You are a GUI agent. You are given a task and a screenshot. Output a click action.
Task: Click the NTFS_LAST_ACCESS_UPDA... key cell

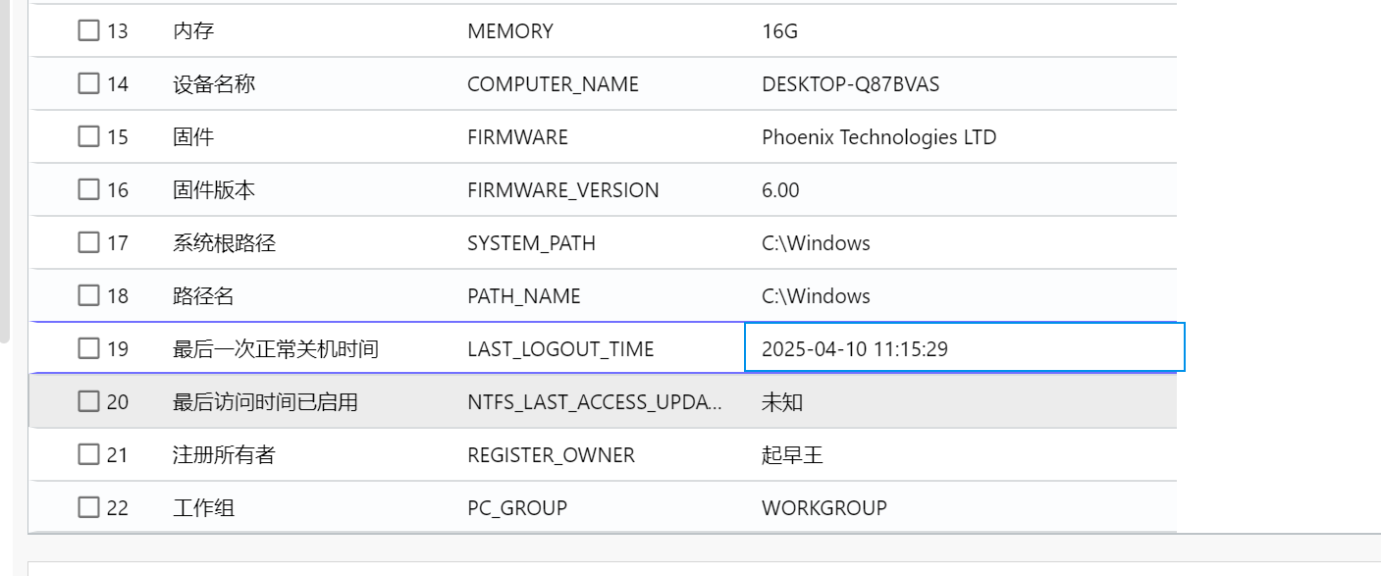point(595,402)
